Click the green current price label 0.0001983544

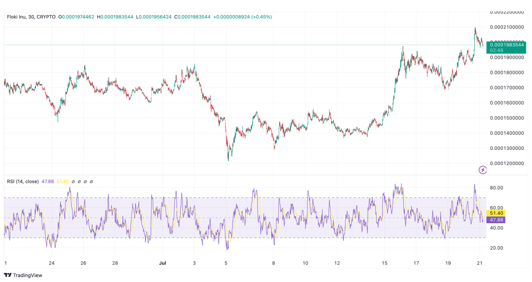507,45
